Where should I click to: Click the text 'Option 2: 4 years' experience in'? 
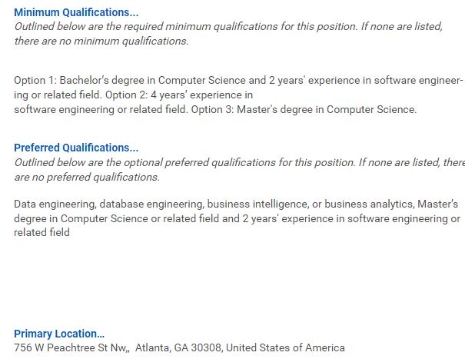tap(179, 95)
